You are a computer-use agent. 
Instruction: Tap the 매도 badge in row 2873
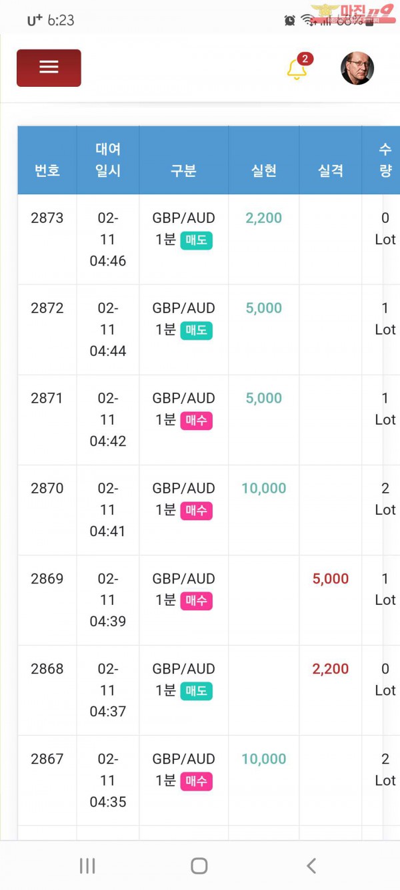point(196,240)
